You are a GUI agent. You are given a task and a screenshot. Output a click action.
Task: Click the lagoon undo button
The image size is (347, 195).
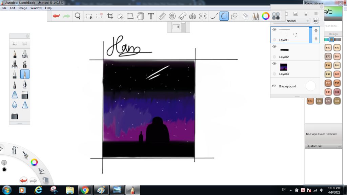coord(23,180)
